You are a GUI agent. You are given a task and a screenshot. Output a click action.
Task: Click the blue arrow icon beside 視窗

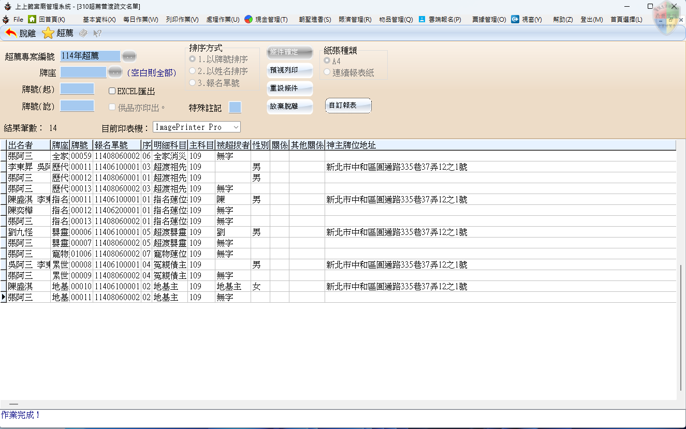tap(515, 19)
